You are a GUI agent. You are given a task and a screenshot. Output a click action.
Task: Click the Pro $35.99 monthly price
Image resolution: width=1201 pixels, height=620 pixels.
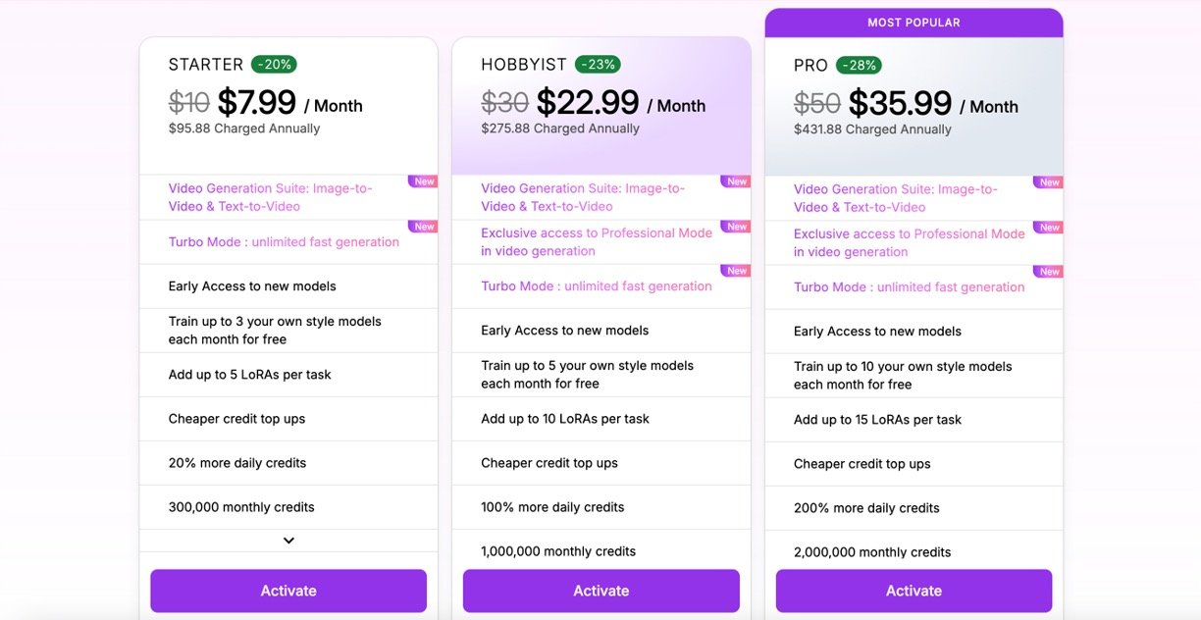tap(900, 103)
